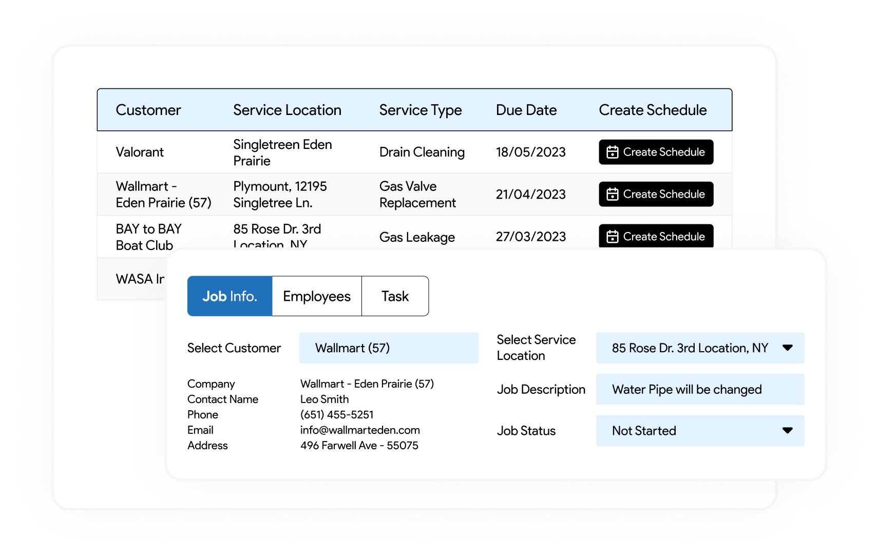879x555 pixels.
Task: Edit the Job Description field
Action: [x=700, y=389]
